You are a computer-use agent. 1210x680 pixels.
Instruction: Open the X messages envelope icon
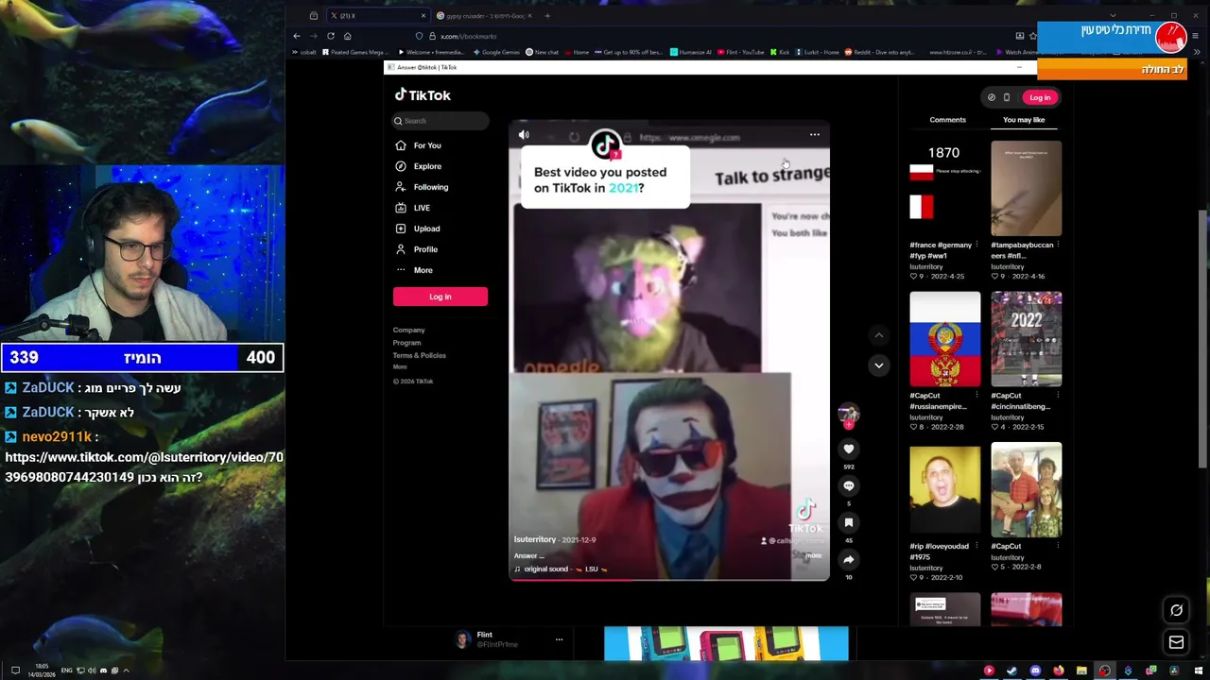point(1176,643)
